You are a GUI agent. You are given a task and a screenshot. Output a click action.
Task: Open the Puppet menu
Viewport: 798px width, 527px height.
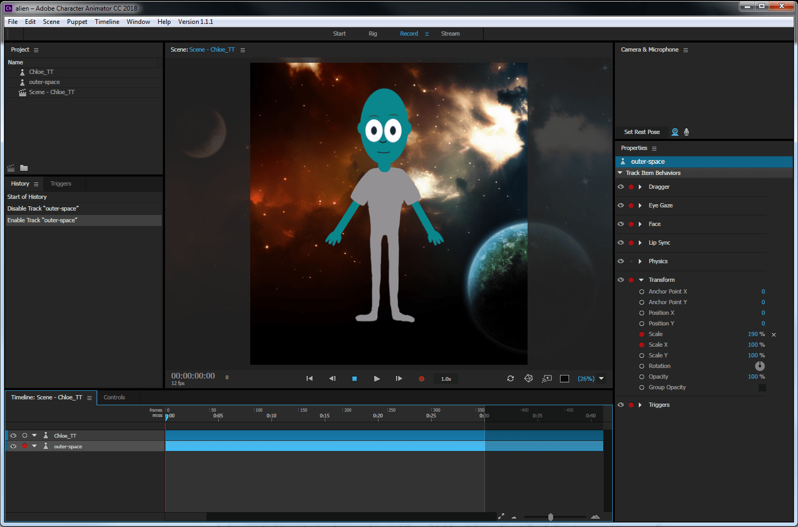click(77, 22)
